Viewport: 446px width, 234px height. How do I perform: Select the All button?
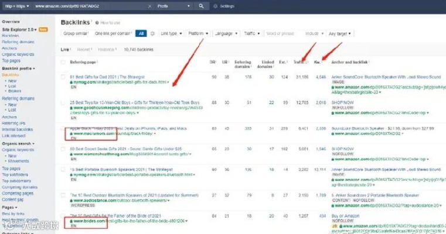tap(141, 33)
